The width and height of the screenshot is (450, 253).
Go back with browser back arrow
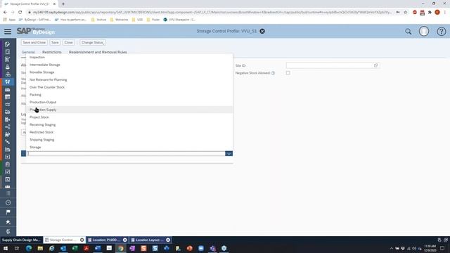pos(5,13)
